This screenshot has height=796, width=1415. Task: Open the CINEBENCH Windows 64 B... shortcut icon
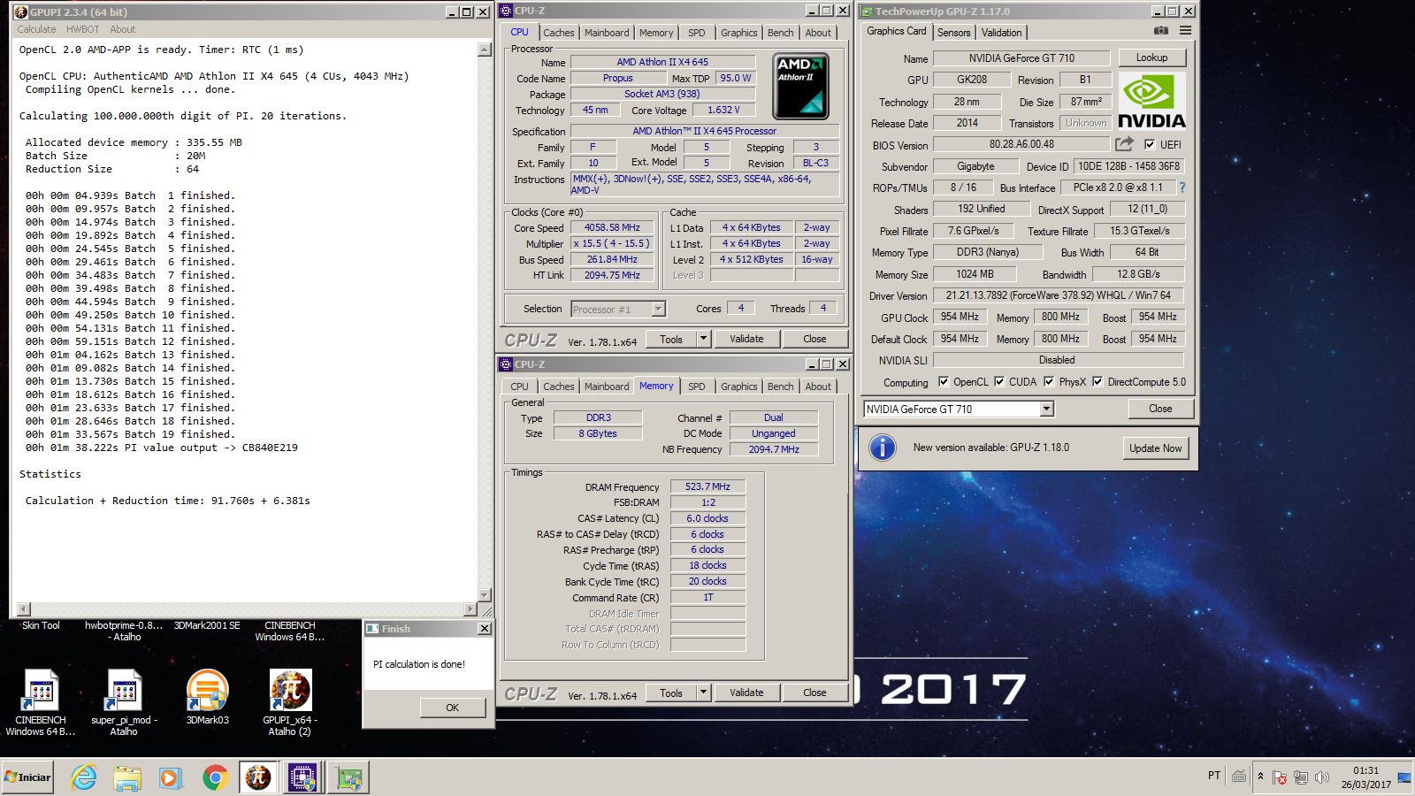pos(41,692)
